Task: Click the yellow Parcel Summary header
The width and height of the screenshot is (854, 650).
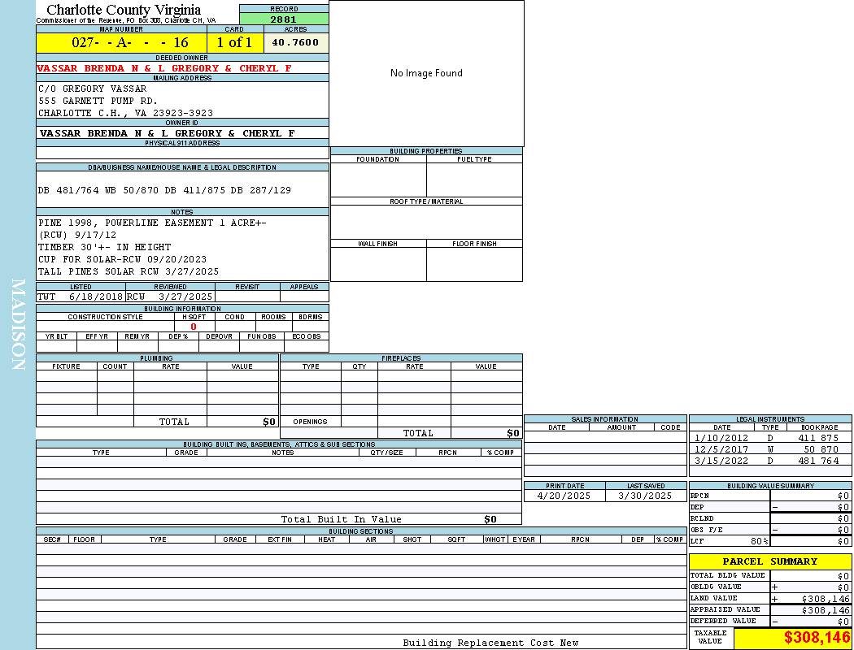Action: click(769, 561)
